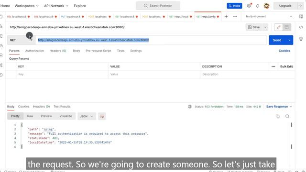Screen dimensions: 306x172
Task: Go to the Explore page
Action: point(80,6)
